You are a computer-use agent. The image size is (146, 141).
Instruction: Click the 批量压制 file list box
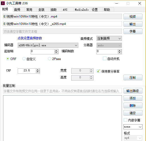(62, 118)
